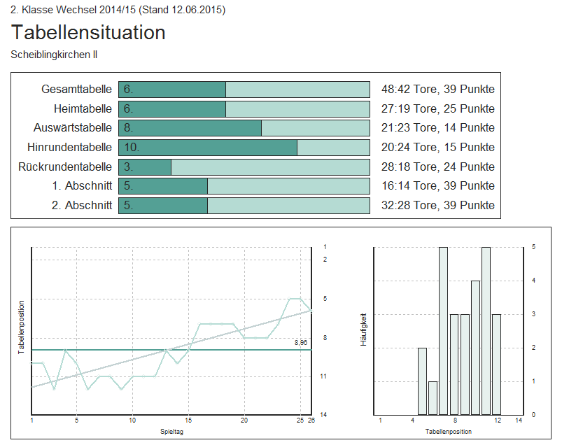Click the 8,96 average position label
Image resolution: width=562 pixels, height=445 pixels.
tap(300, 343)
